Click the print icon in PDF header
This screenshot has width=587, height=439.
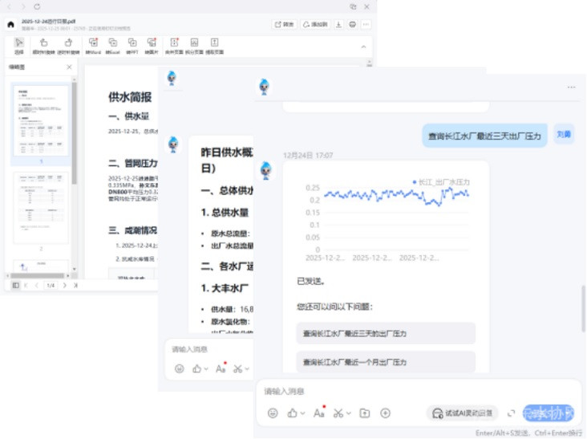click(x=353, y=24)
